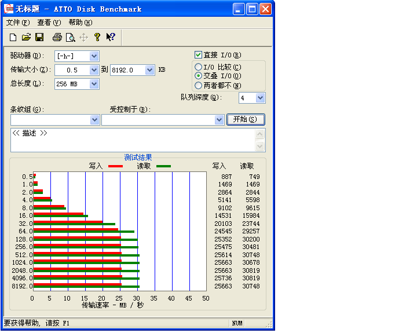Open the 帮助 menu
The height and width of the screenshot is (333, 417).
tap(80, 23)
